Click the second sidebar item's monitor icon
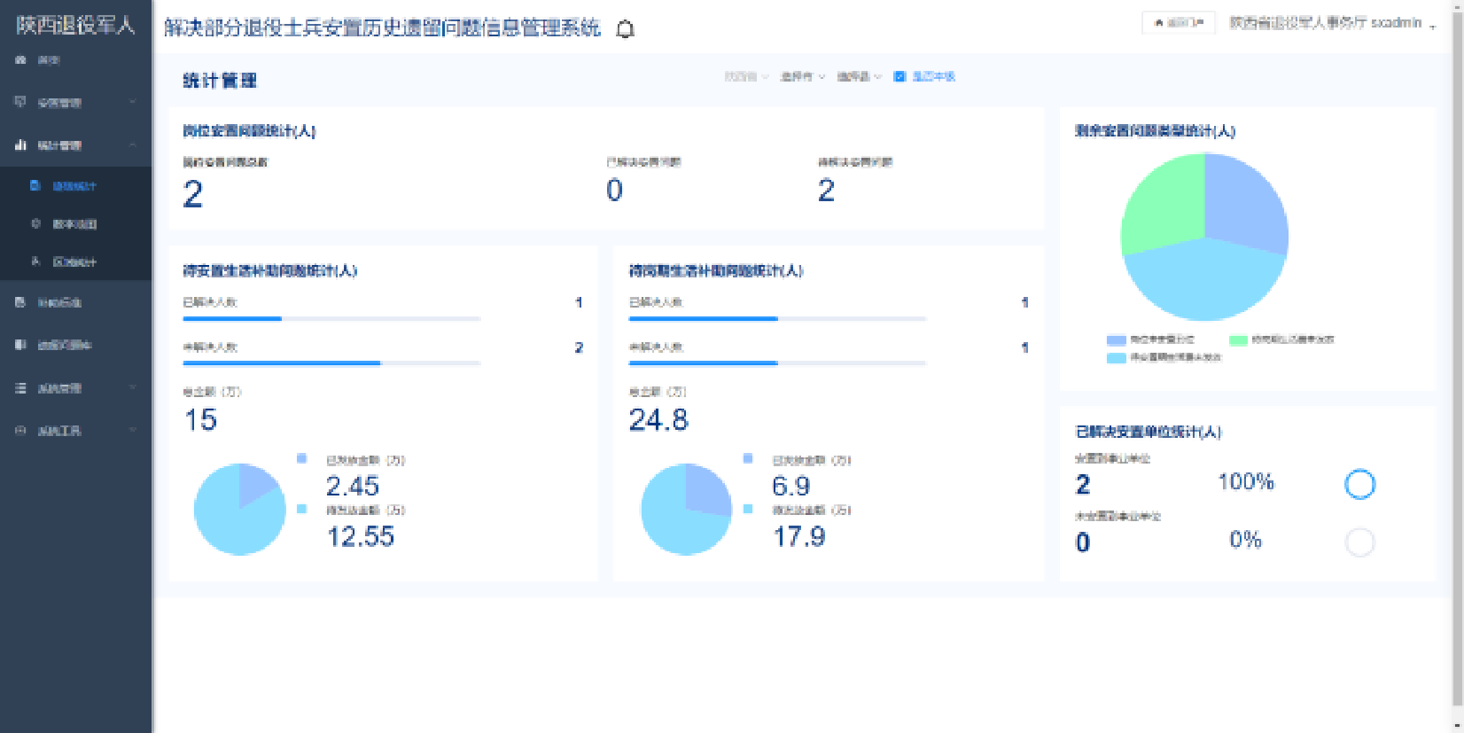The width and height of the screenshot is (1464, 733). click(20, 102)
